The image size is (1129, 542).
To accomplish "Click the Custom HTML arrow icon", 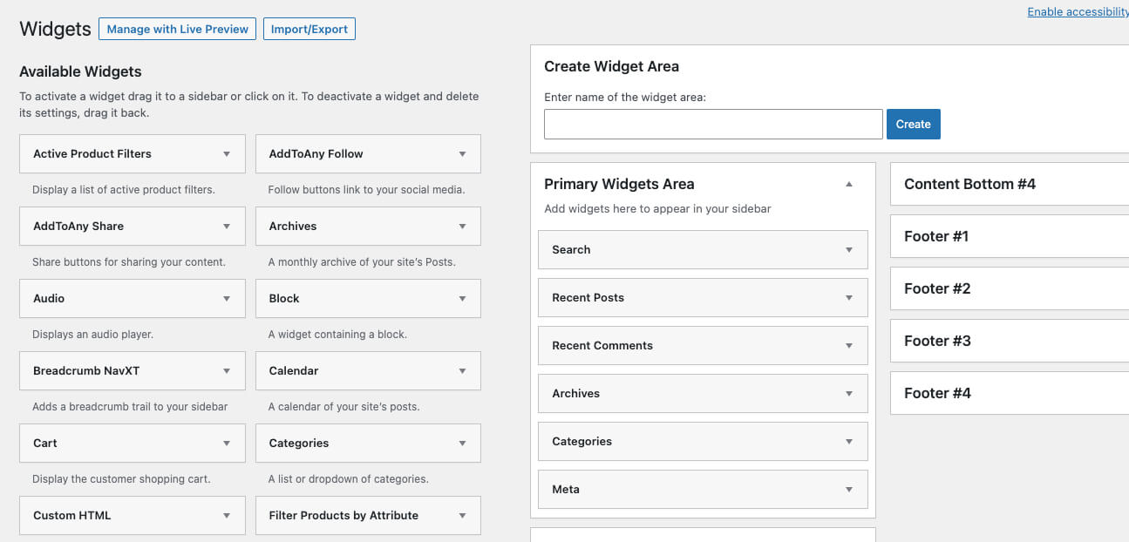I will 227,516.
